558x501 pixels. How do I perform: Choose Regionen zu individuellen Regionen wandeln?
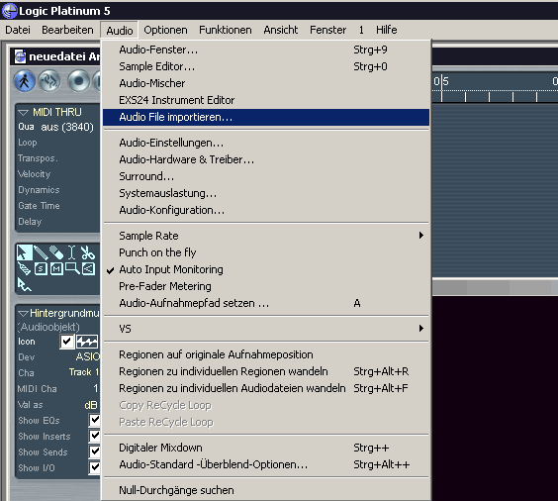click(266, 371)
